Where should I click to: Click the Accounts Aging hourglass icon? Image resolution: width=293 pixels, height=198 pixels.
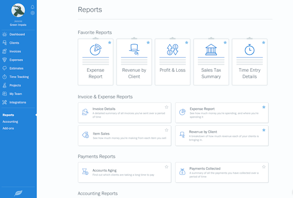pos(85,172)
